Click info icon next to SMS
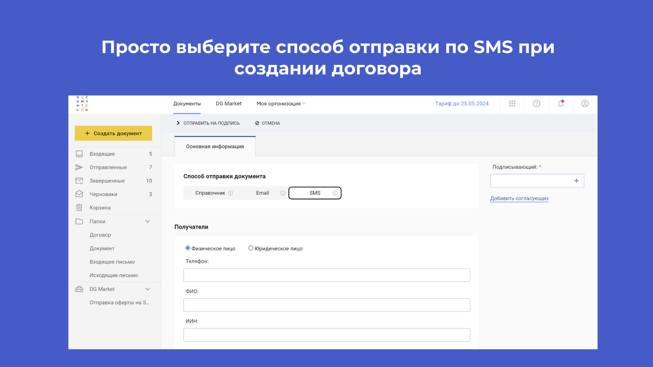653x367 pixels. tap(335, 193)
